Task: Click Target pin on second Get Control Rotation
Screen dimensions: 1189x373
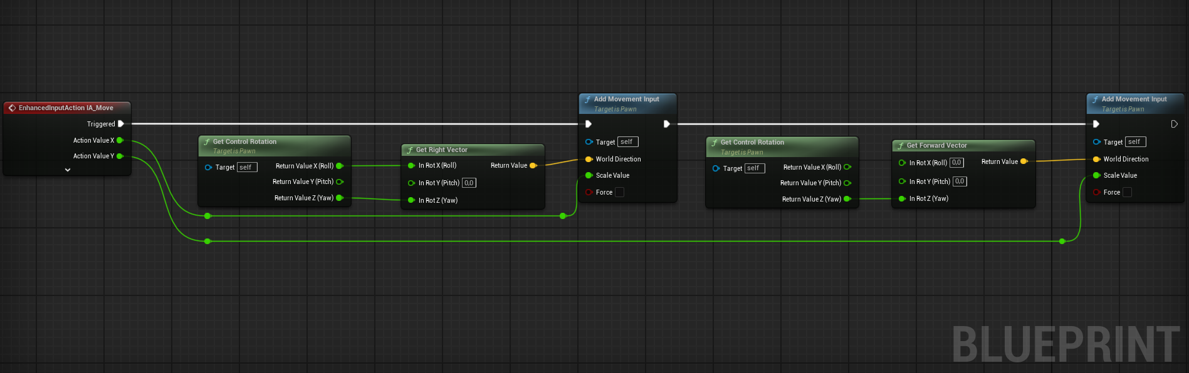Action: click(716, 168)
